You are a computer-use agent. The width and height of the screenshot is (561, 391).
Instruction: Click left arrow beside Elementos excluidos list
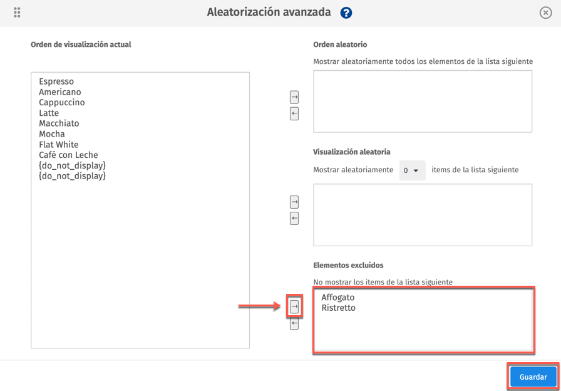pyautogui.click(x=294, y=323)
